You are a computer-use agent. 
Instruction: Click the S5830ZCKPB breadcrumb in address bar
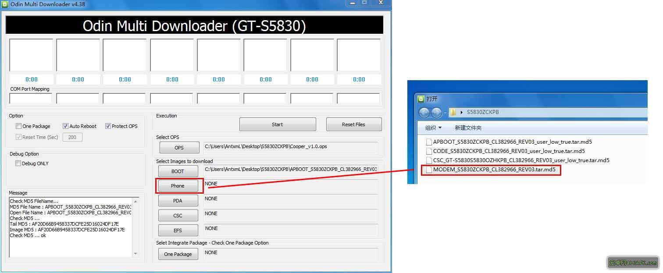483,112
